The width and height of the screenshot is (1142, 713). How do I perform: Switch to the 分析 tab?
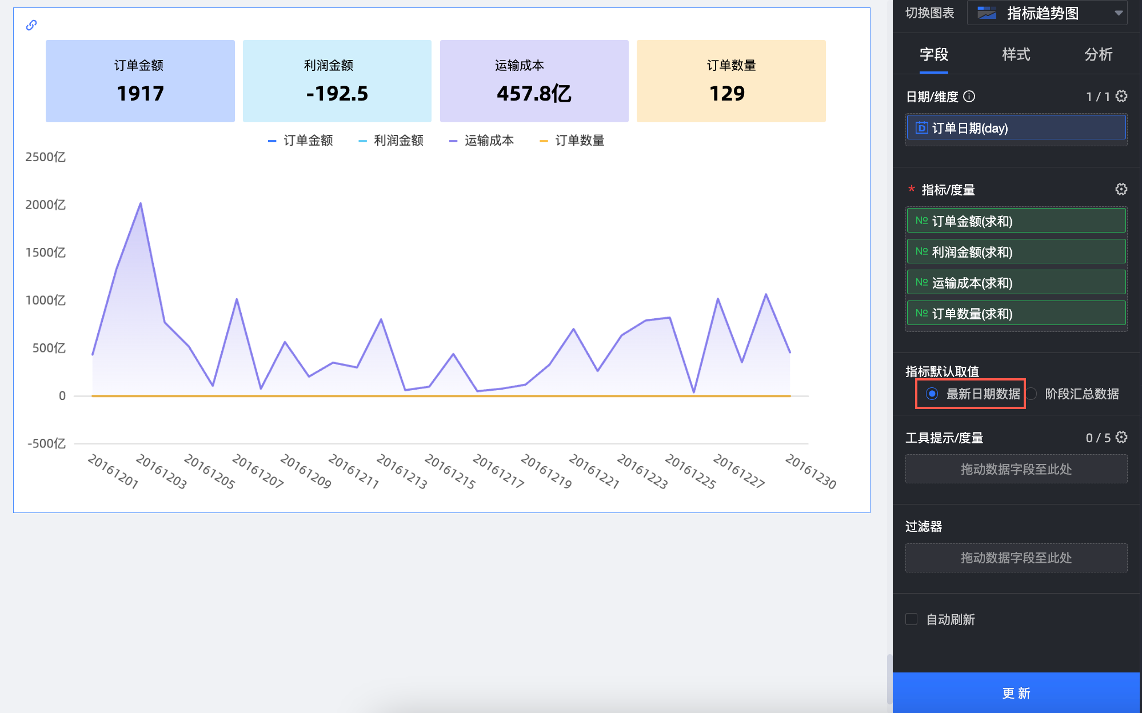tap(1098, 54)
